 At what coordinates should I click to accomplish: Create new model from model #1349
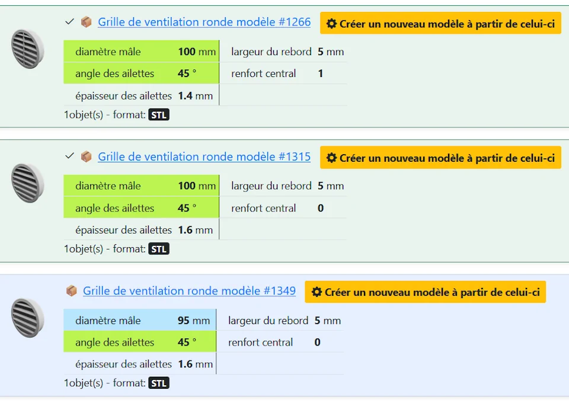point(426,292)
